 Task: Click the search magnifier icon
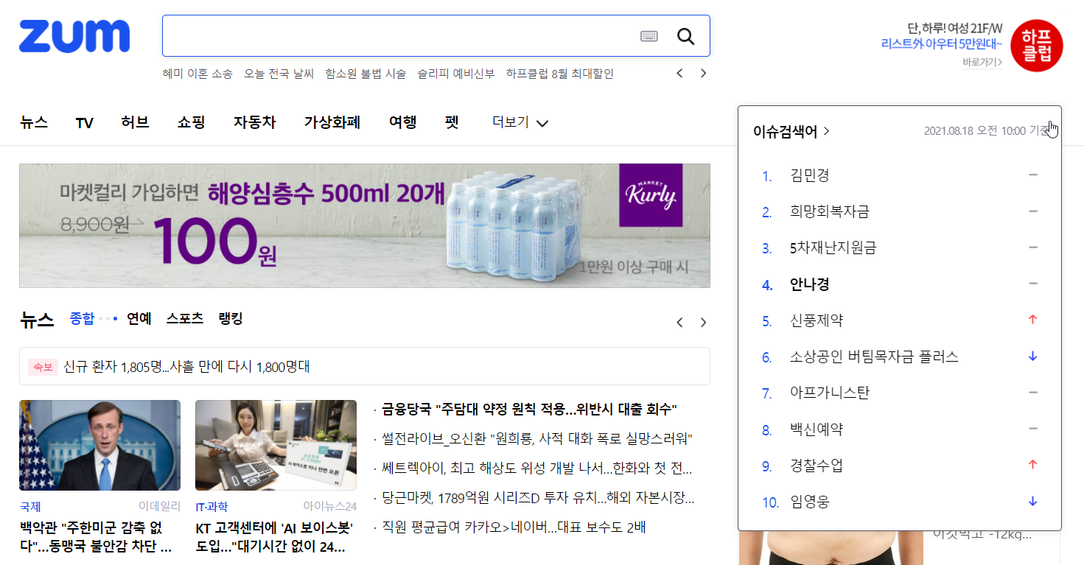[685, 36]
